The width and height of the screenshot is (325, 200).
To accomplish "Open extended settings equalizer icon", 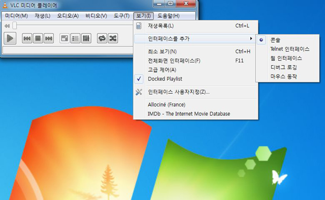I will pyautogui.click(x=86, y=38).
